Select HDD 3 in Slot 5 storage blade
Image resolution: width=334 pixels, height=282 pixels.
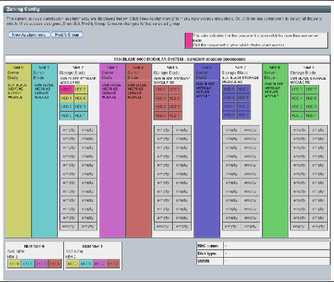(x=175, y=107)
